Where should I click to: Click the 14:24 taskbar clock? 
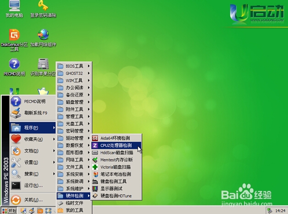280,211
